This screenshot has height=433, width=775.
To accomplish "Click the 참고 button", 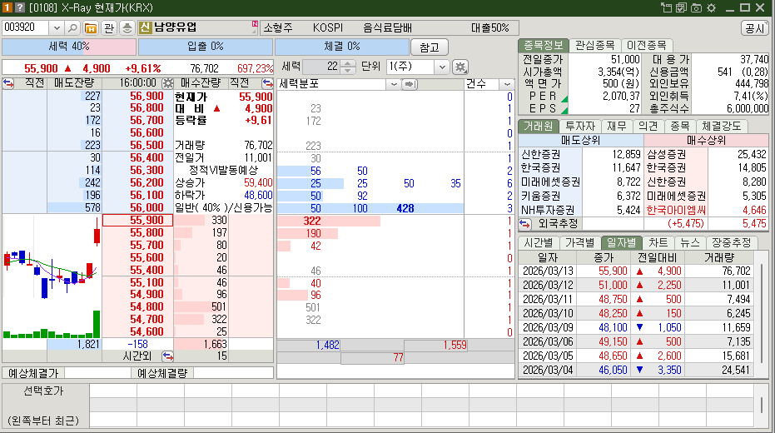I will 429,47.
